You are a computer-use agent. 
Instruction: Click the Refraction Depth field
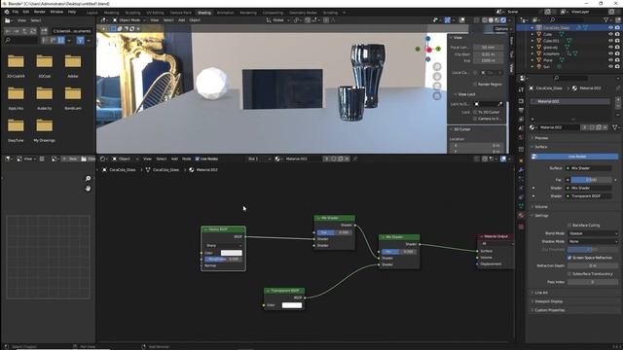593,265
